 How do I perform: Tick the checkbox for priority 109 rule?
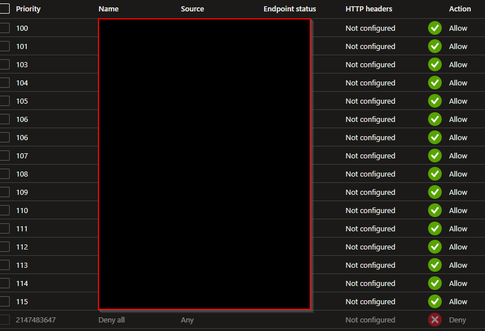5,193
